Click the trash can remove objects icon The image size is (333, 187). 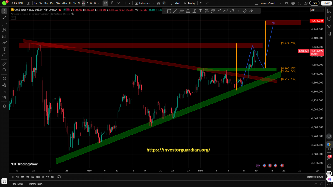pyautogui.click(x=4, y=106)
